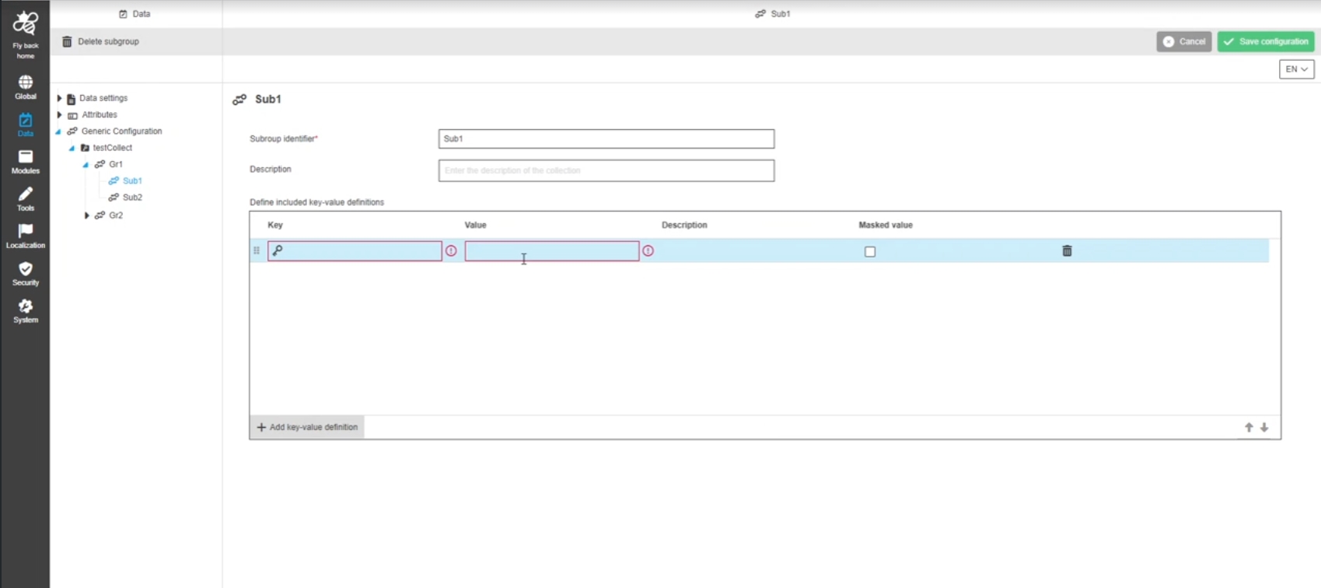Move the row up with arrow icon
This screenshot has width=1321, height=588.
pos(1249,427)
